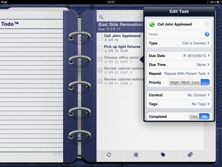Tap 土 5月 15, 10:00 date text
The image size is (222, 167).
[x=116, y=51]
